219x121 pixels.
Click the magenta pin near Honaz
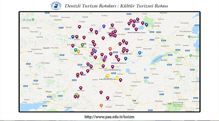click(x=105, y=57)
